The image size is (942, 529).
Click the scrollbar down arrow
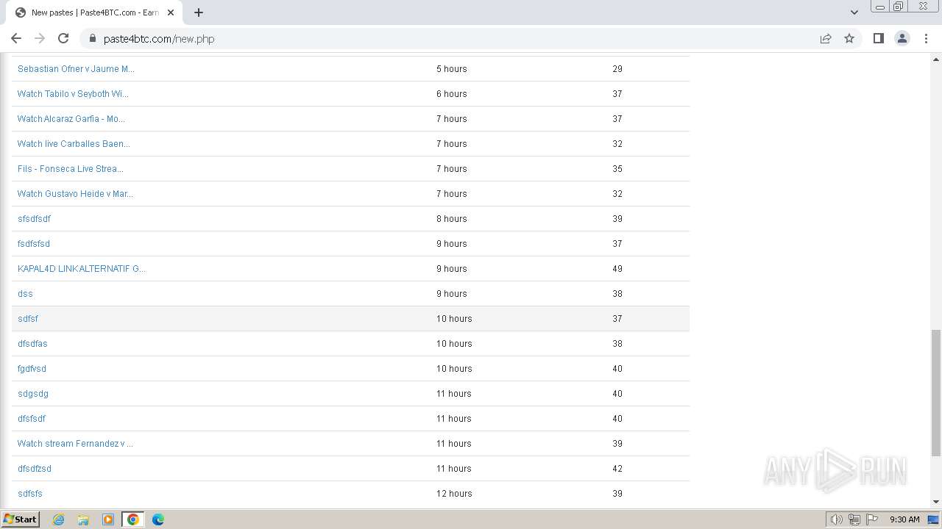pos(936,502)
